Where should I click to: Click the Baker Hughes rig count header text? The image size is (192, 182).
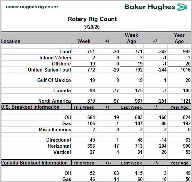coord(32,7)
